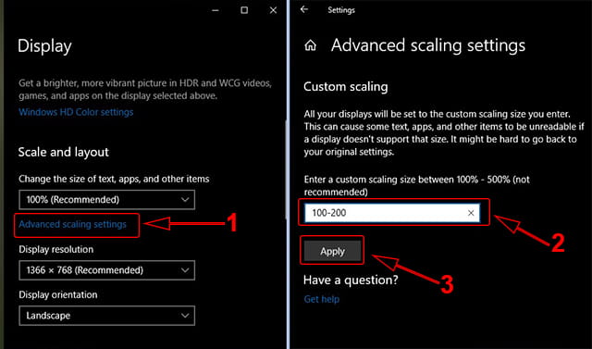The height and width of the screenshot is (349, 592).
Task: Open the Landscape orientation dropdown
Action: (x=107, y=316)
